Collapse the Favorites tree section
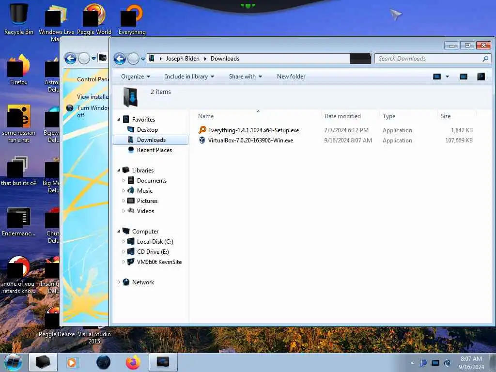Screen dimensions: 496x372 coord(119,119)
